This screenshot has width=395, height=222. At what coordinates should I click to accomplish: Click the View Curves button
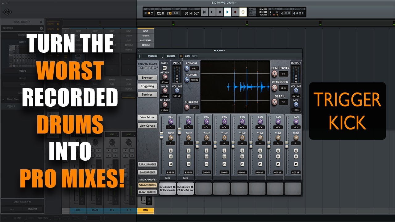pyautogui.click(x=147, y=126)
